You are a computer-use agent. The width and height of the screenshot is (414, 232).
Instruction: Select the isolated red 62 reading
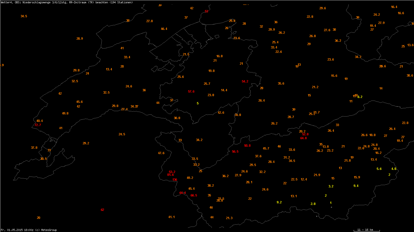coord(102,210)
